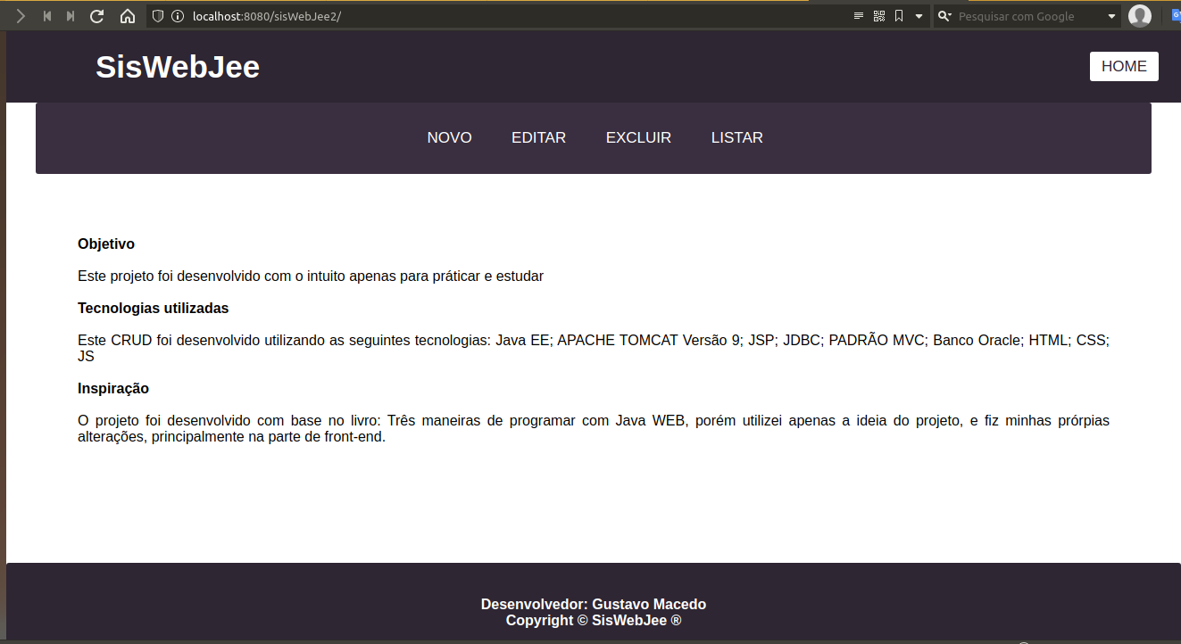Reload the current page
This screenshot has height=644, width=1181.
[96, 15]
